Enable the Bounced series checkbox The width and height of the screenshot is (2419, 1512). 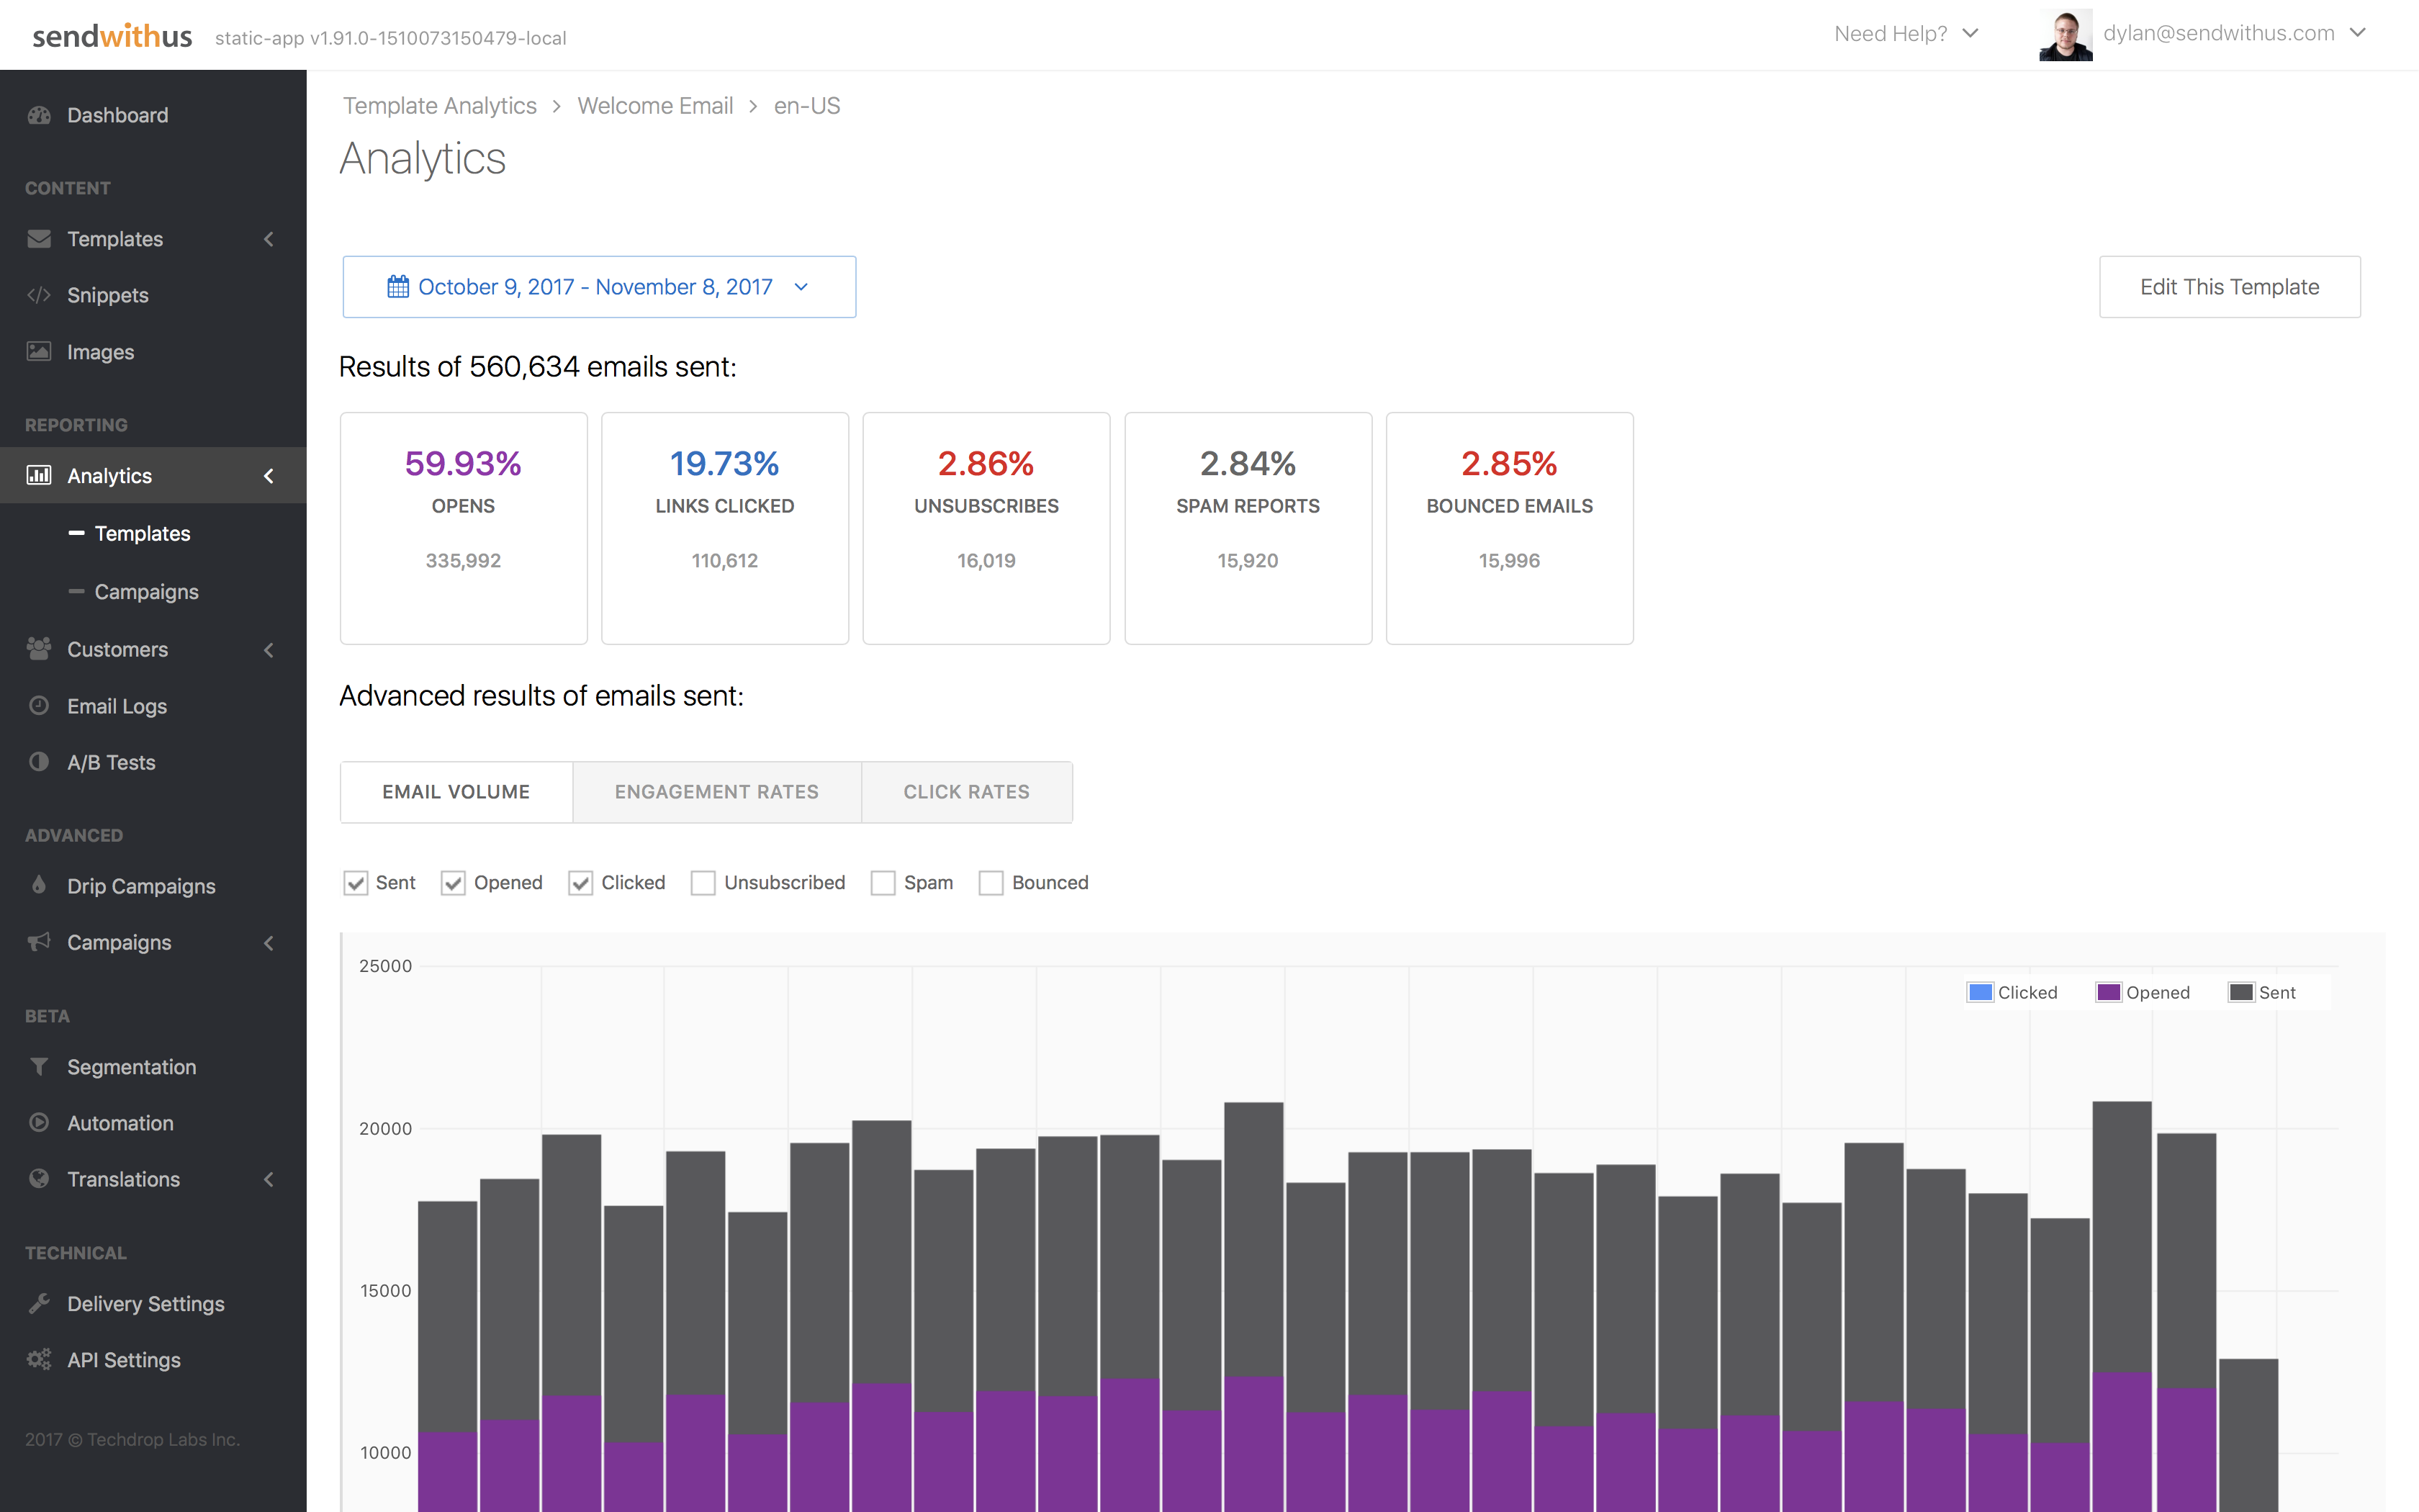[991, 883]
